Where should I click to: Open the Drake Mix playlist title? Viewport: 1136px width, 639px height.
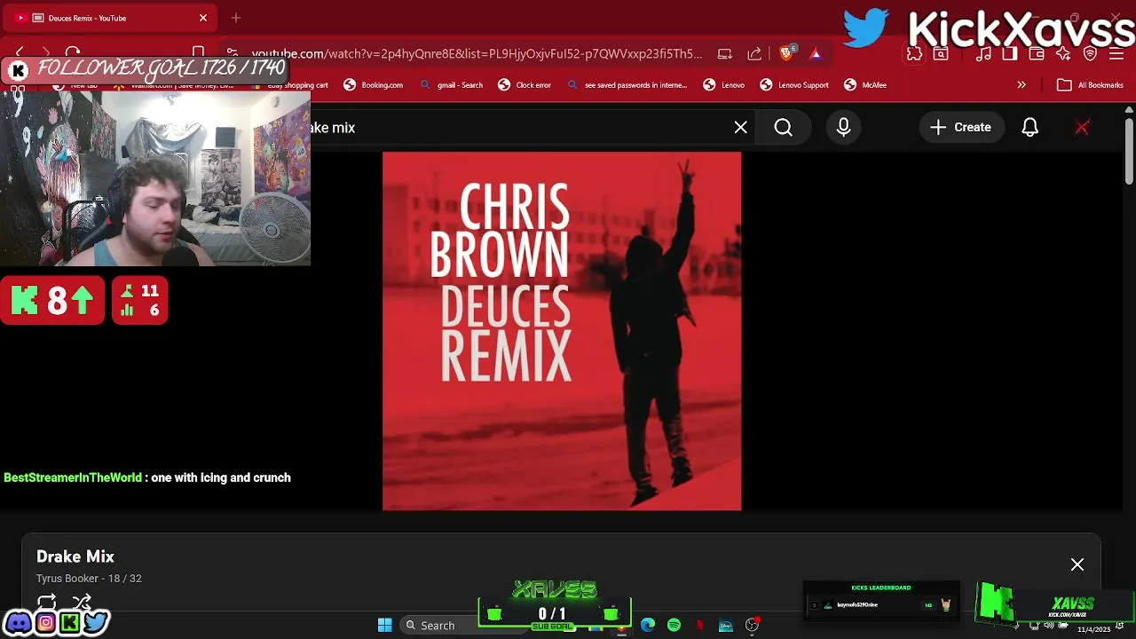tap(75, 556)
